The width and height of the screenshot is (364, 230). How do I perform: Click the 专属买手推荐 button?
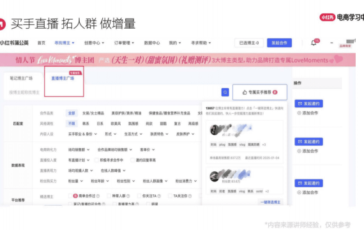(x=260, y=92)
